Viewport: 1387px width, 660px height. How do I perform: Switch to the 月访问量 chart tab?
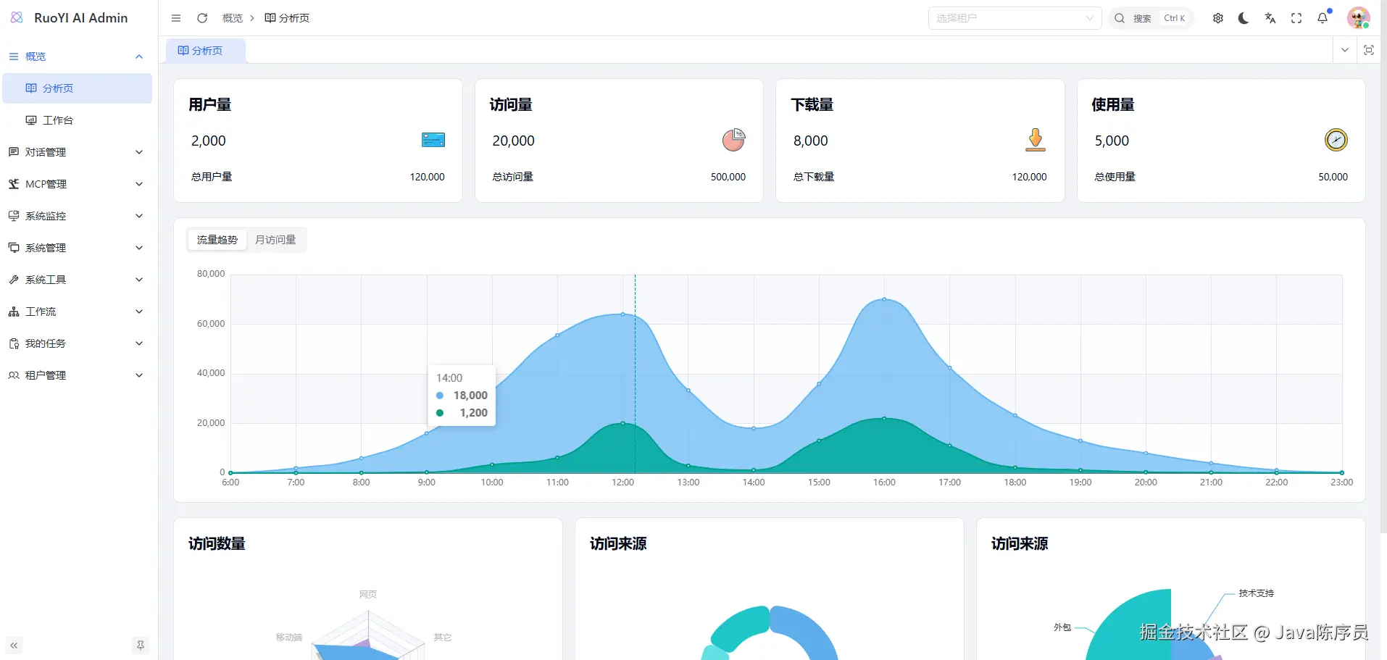click(x=275, y=240)
